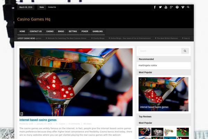Click the small Contact Us link in top bar
The image size is (208, 139).
[52, 7]
